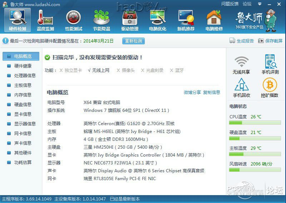
Task: Click the CPU温度 temperature progress bar
Action: coord(255,123)
